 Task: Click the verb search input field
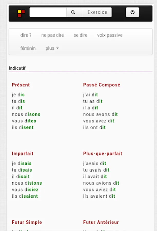tap(48, 12)
